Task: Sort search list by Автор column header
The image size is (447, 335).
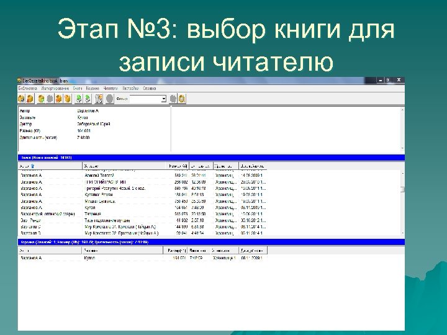Action: click(50, 166)
